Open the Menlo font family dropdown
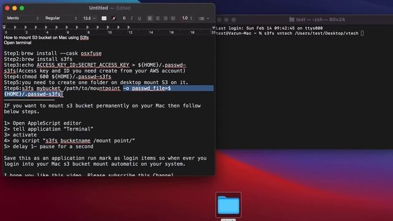The width and height of the screenshot is (393, 221). click(23, 18)
